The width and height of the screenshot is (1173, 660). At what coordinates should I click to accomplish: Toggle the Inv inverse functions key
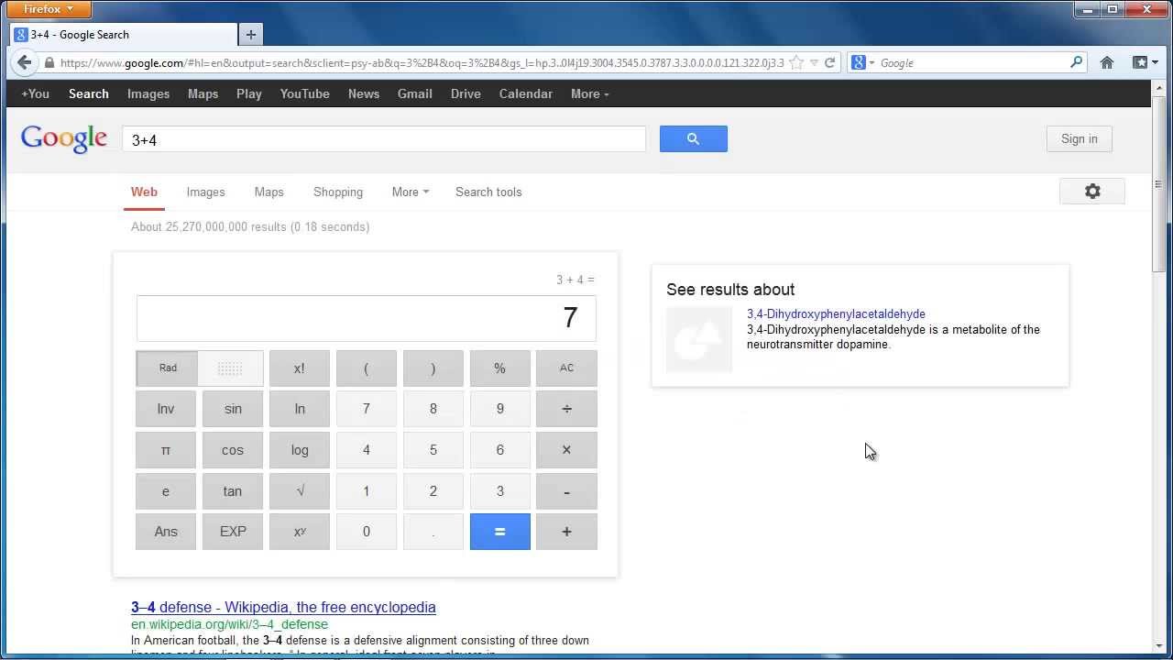166,409
